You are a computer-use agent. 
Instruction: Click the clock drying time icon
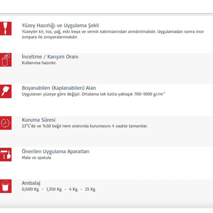tap(6, 123)
